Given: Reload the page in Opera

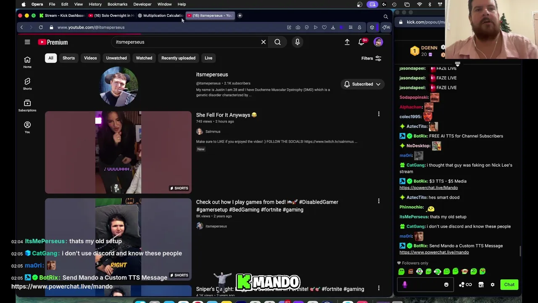Looking at the screenshot, I should [x=41, y=27].
